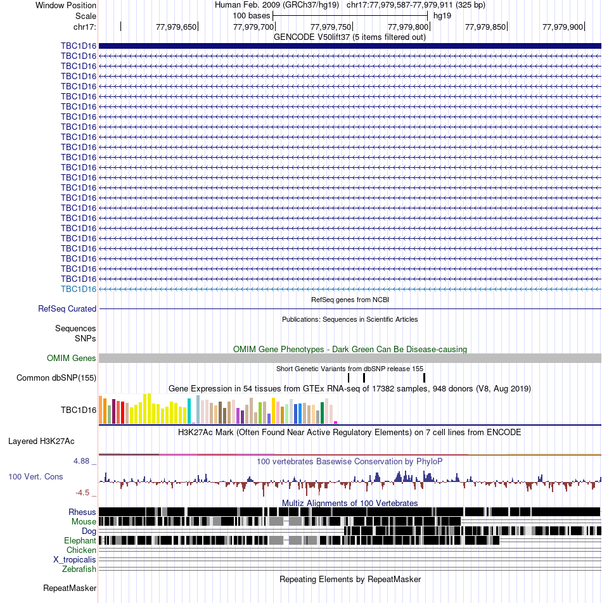Screen dimensions: 602x603
Task: Click TBC1D16 label beside the GTEx bar chart
Action: click(x=79, y=410)
